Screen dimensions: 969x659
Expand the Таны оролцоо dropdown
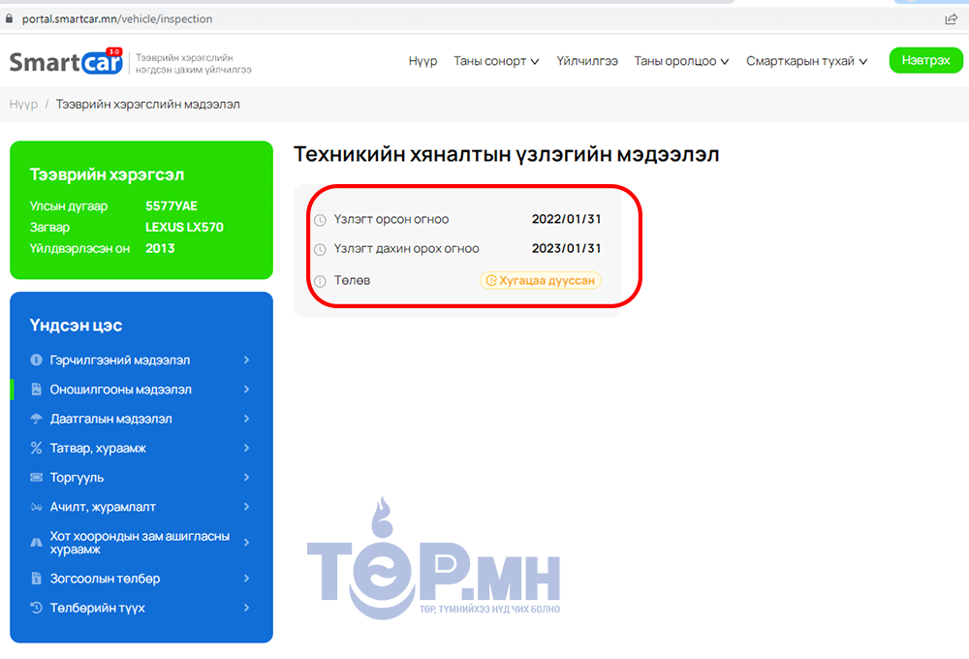(681, 61)
